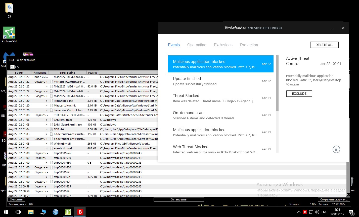Screen dimensions: 359x217
Task: Select the MiracastView.lnk row
Action: [83, 105]
